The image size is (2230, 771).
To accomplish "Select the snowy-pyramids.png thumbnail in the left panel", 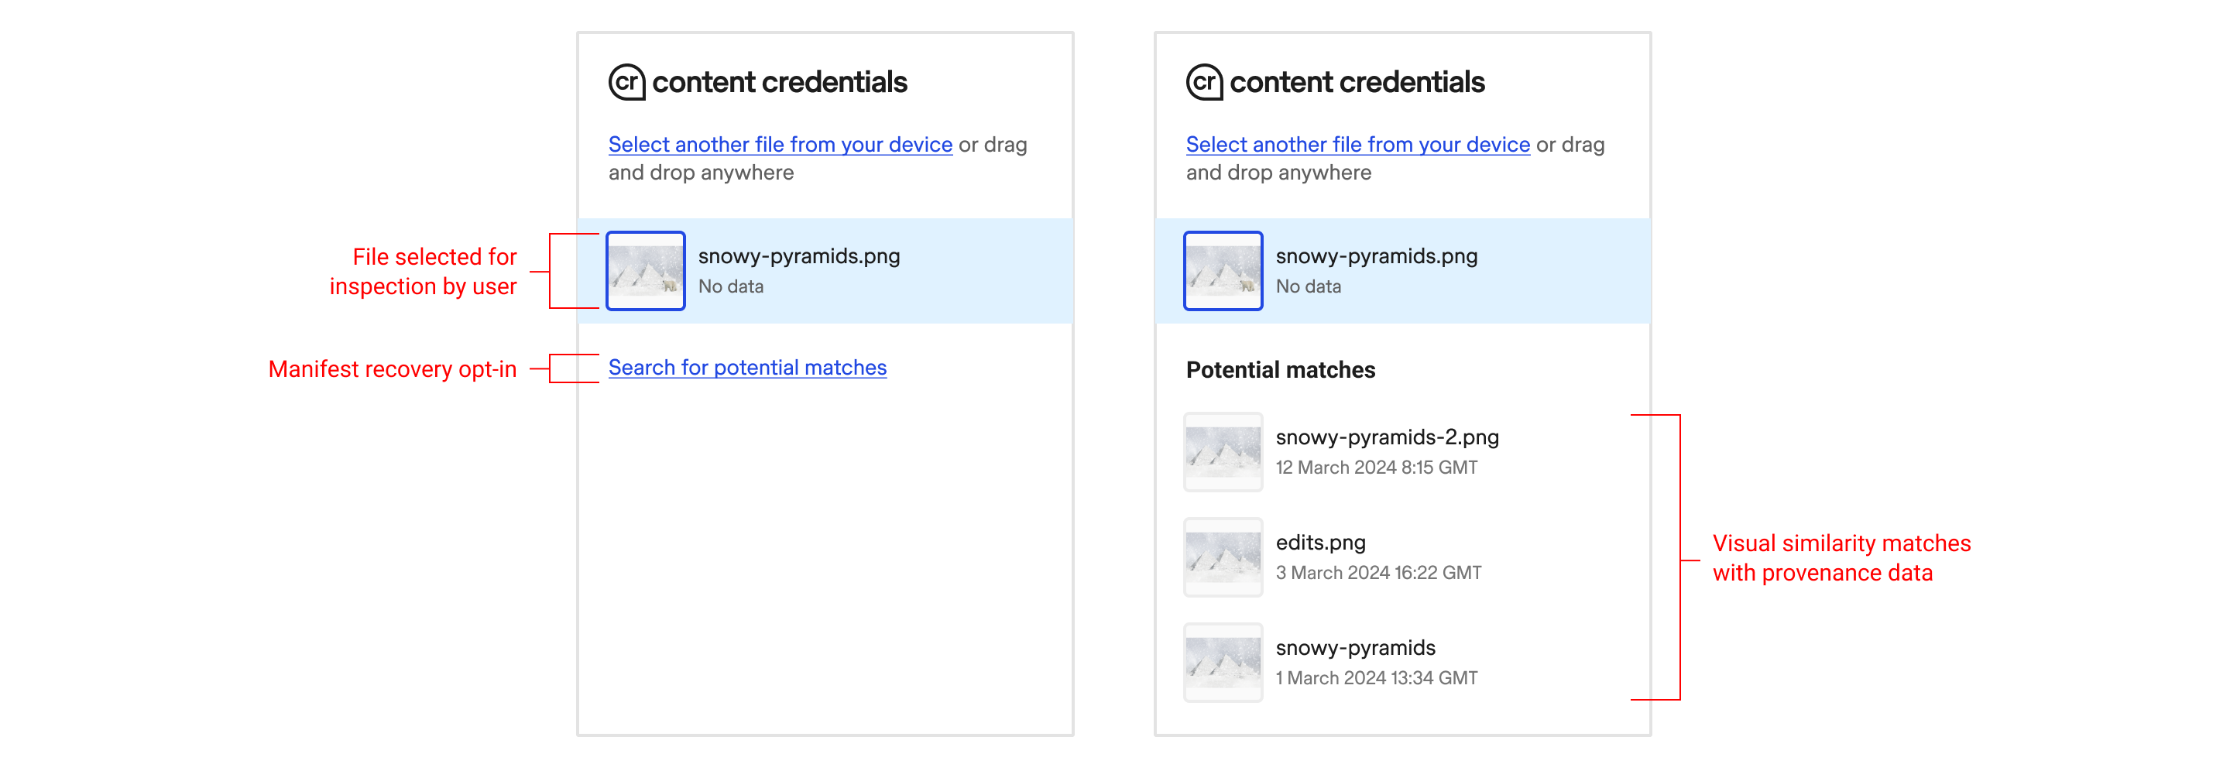I will click(646, 271).
